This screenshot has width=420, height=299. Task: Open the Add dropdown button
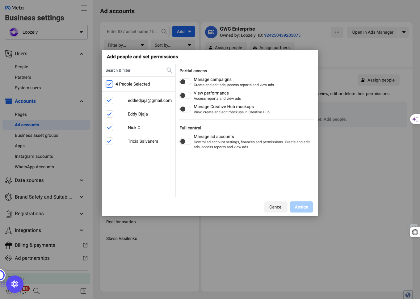(x=183, y=32)
